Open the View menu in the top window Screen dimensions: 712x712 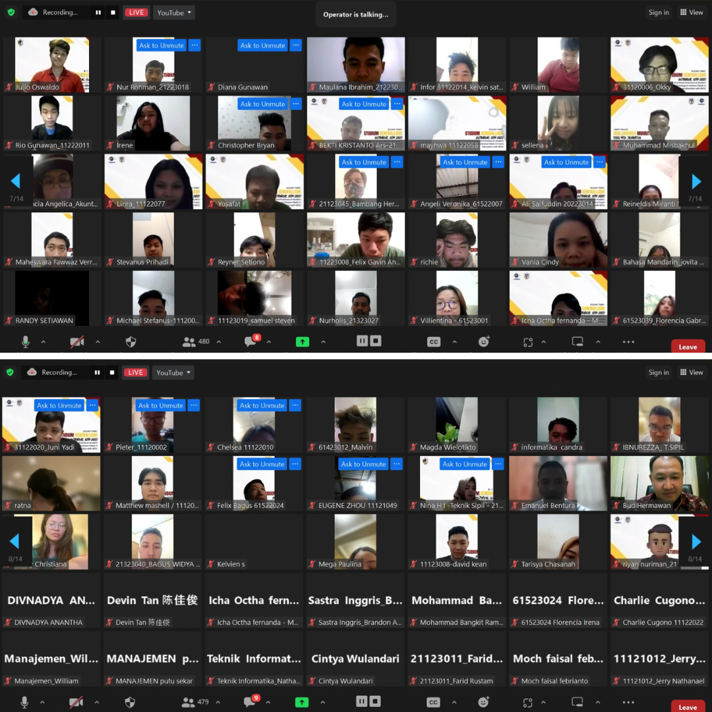pyautogui.click(x=691, y=13)
